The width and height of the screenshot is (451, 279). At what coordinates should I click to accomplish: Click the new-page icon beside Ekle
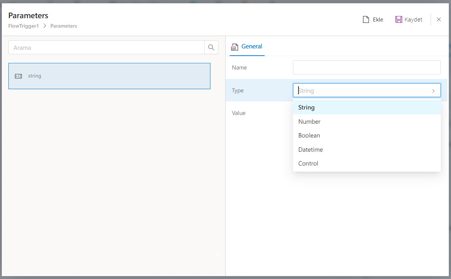coord(366,20)
